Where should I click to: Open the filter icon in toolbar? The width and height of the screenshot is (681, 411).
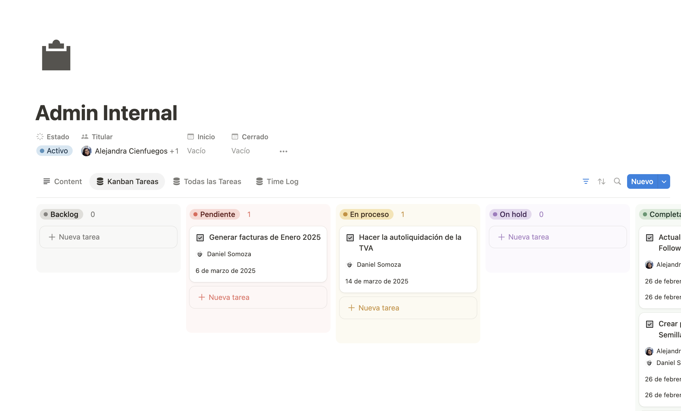click(586, 181)
